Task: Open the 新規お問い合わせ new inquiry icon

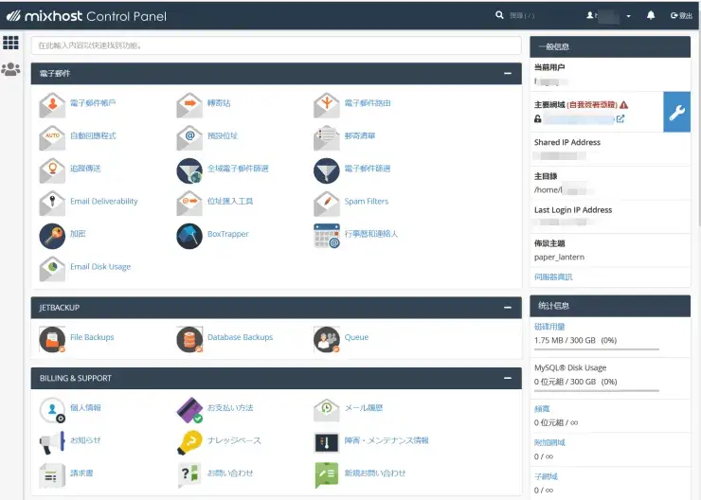Action: coord(327,475)
